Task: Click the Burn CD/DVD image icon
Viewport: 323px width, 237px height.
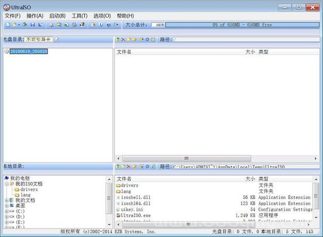Action: [x=82, y=25]
